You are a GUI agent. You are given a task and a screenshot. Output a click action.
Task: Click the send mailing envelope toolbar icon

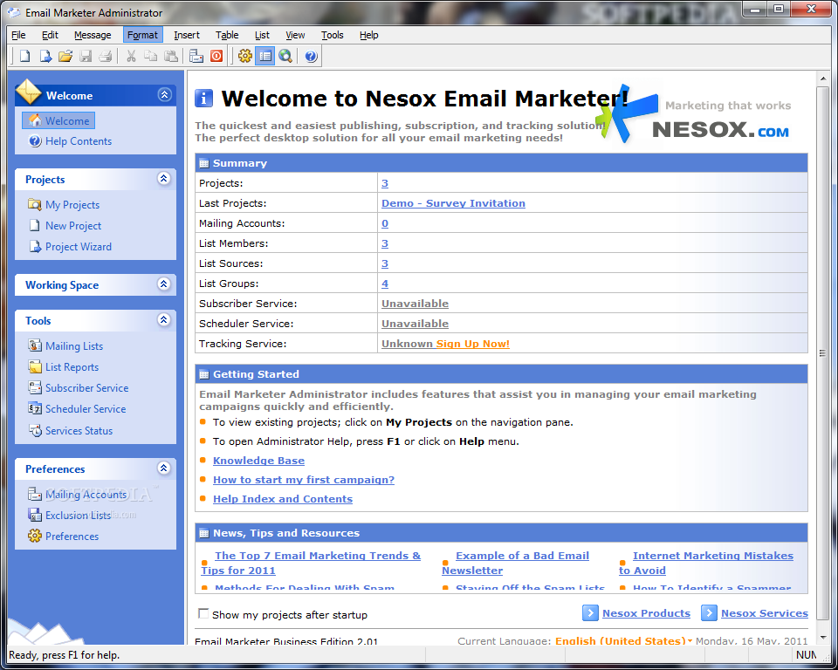click(196, 56)
